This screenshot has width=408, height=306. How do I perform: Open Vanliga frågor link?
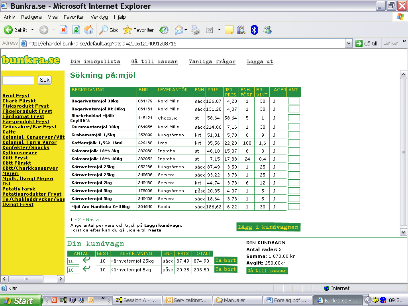[212, 62]
